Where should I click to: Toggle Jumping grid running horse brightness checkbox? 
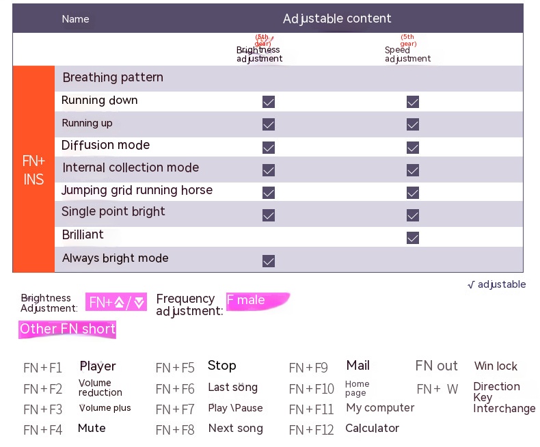pos(269,192)
